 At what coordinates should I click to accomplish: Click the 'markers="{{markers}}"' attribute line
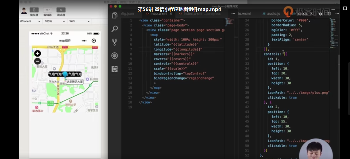pyautogui.click(x=174, y=54)
